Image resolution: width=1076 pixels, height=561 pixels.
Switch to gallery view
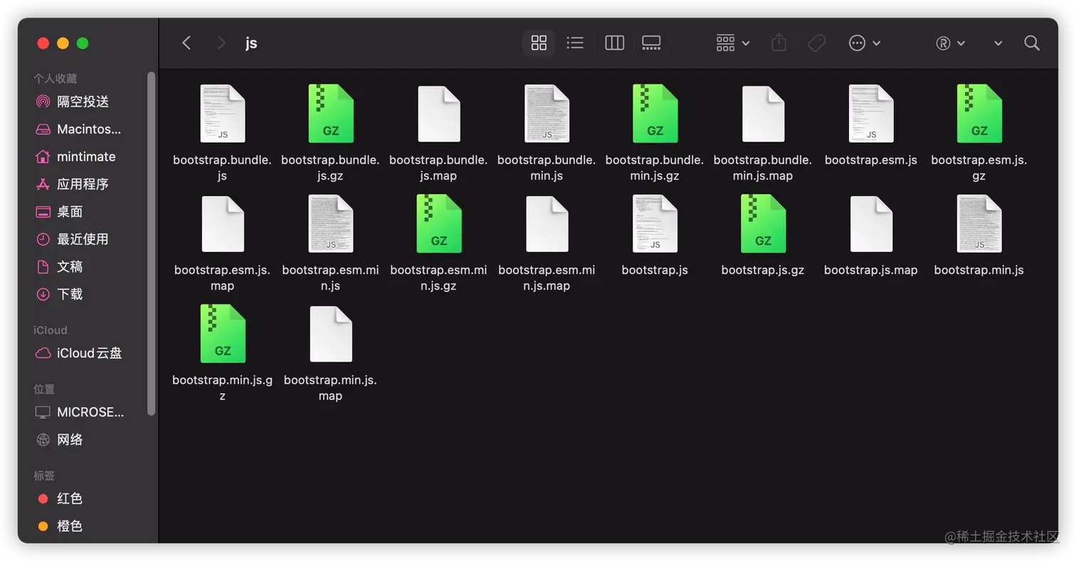651,43
